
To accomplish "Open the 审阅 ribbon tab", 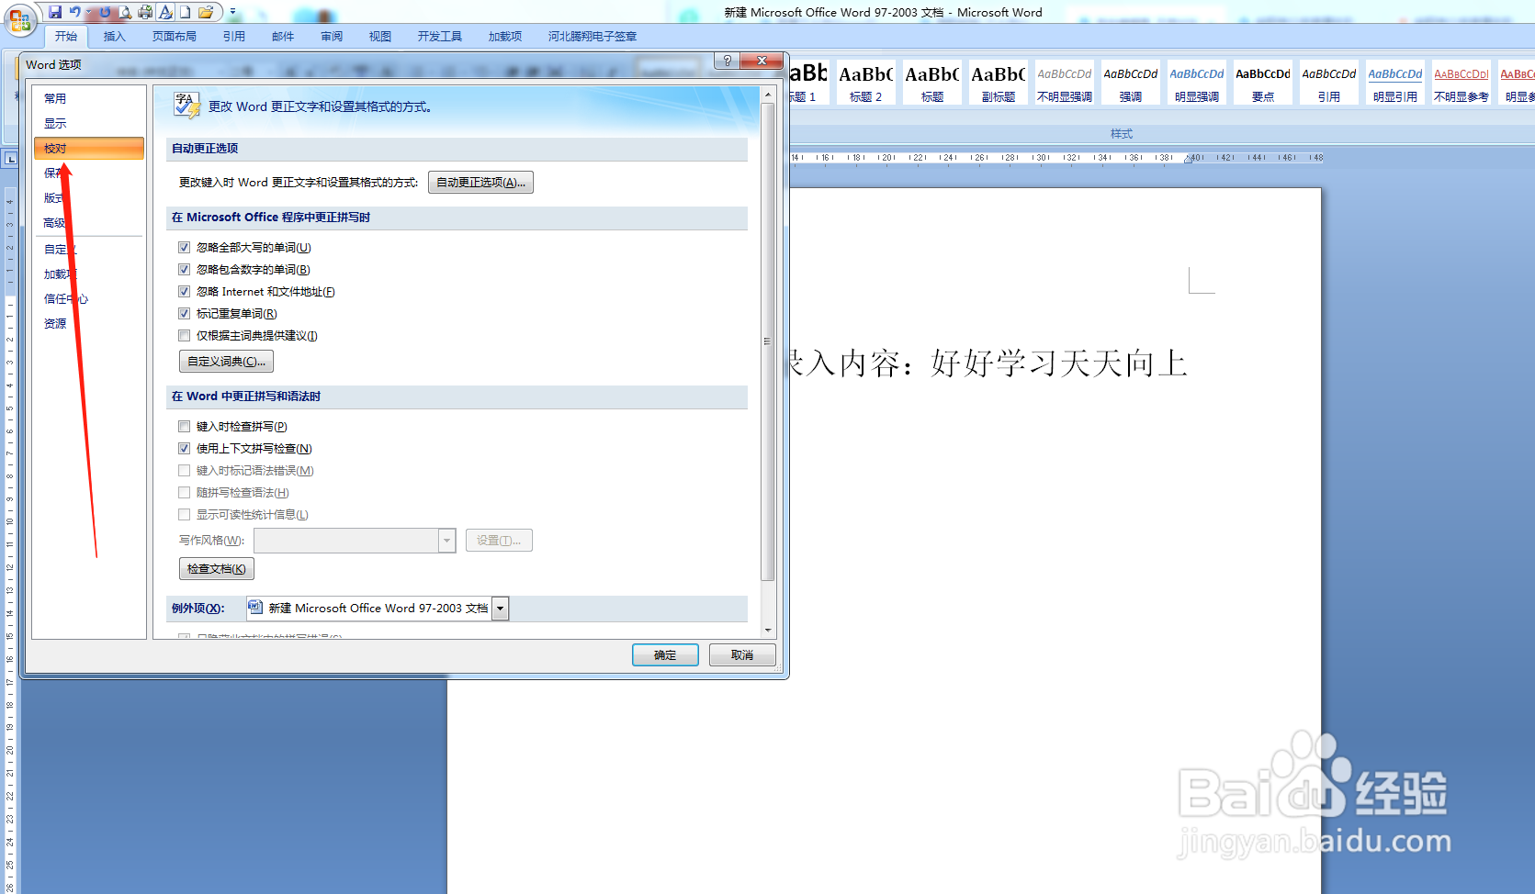I will (332, 37).
